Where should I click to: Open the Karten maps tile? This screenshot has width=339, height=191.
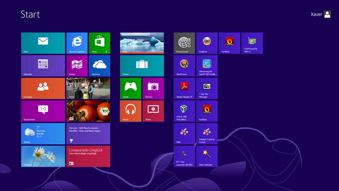click(x=77, y=65)
